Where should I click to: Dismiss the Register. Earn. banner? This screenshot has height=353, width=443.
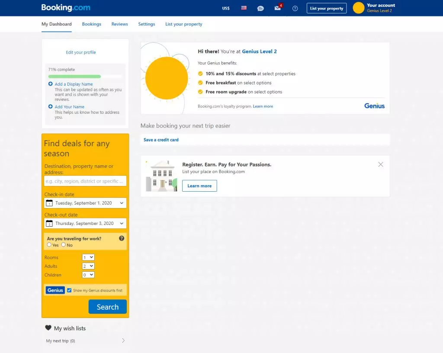[x=381, y=164]
